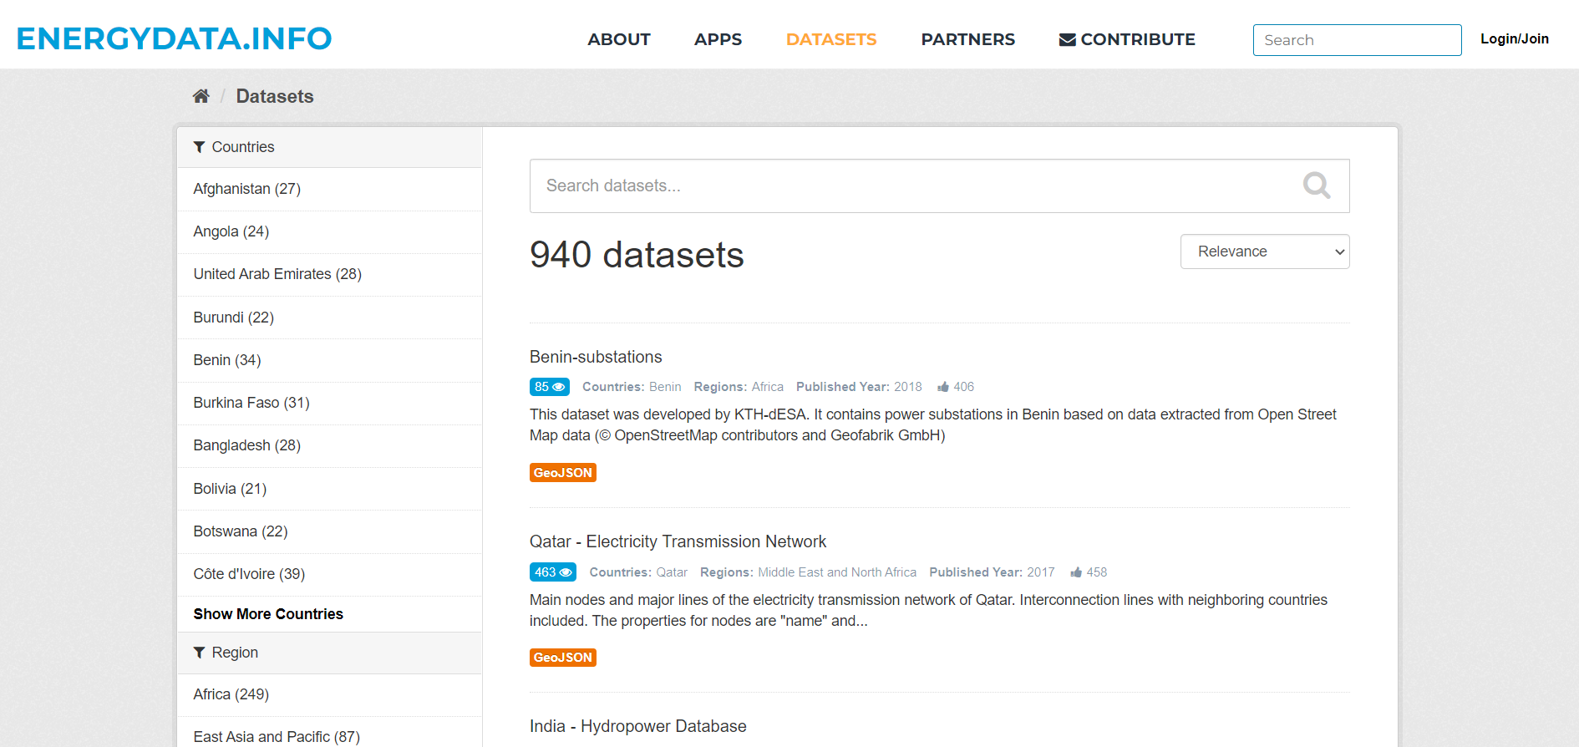
Task: Click the Countries filter heading
Action: 329,147
